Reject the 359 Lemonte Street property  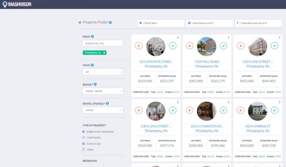[x=139, y=46]
